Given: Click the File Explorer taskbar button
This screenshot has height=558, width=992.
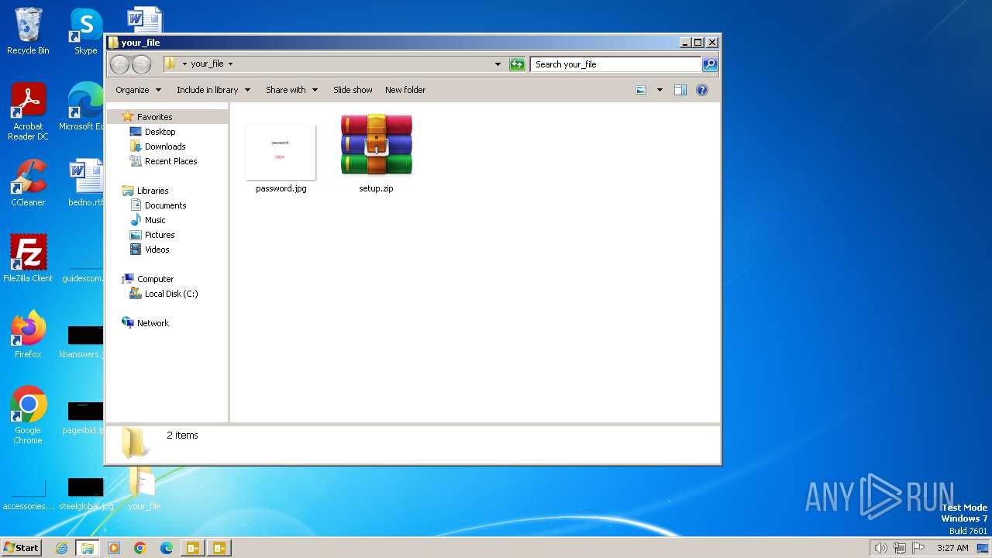Looking at the screenshot, I should [88, 548].
